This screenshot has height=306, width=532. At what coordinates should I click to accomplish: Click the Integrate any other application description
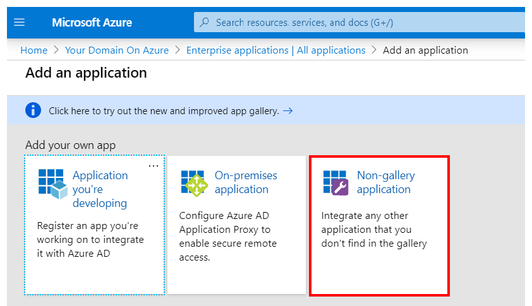pyautogui.click(x=374, y=229)
